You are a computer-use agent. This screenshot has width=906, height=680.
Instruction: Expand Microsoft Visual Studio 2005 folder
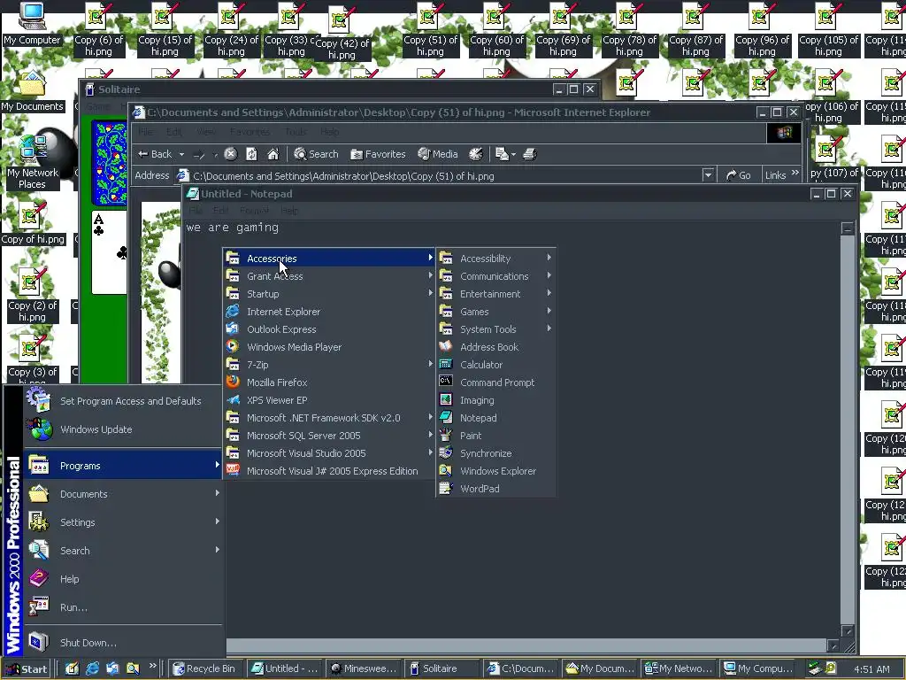pos(329,453)
